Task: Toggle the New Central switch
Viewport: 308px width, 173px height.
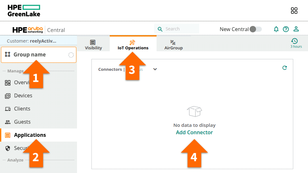Action: [256, 29]
